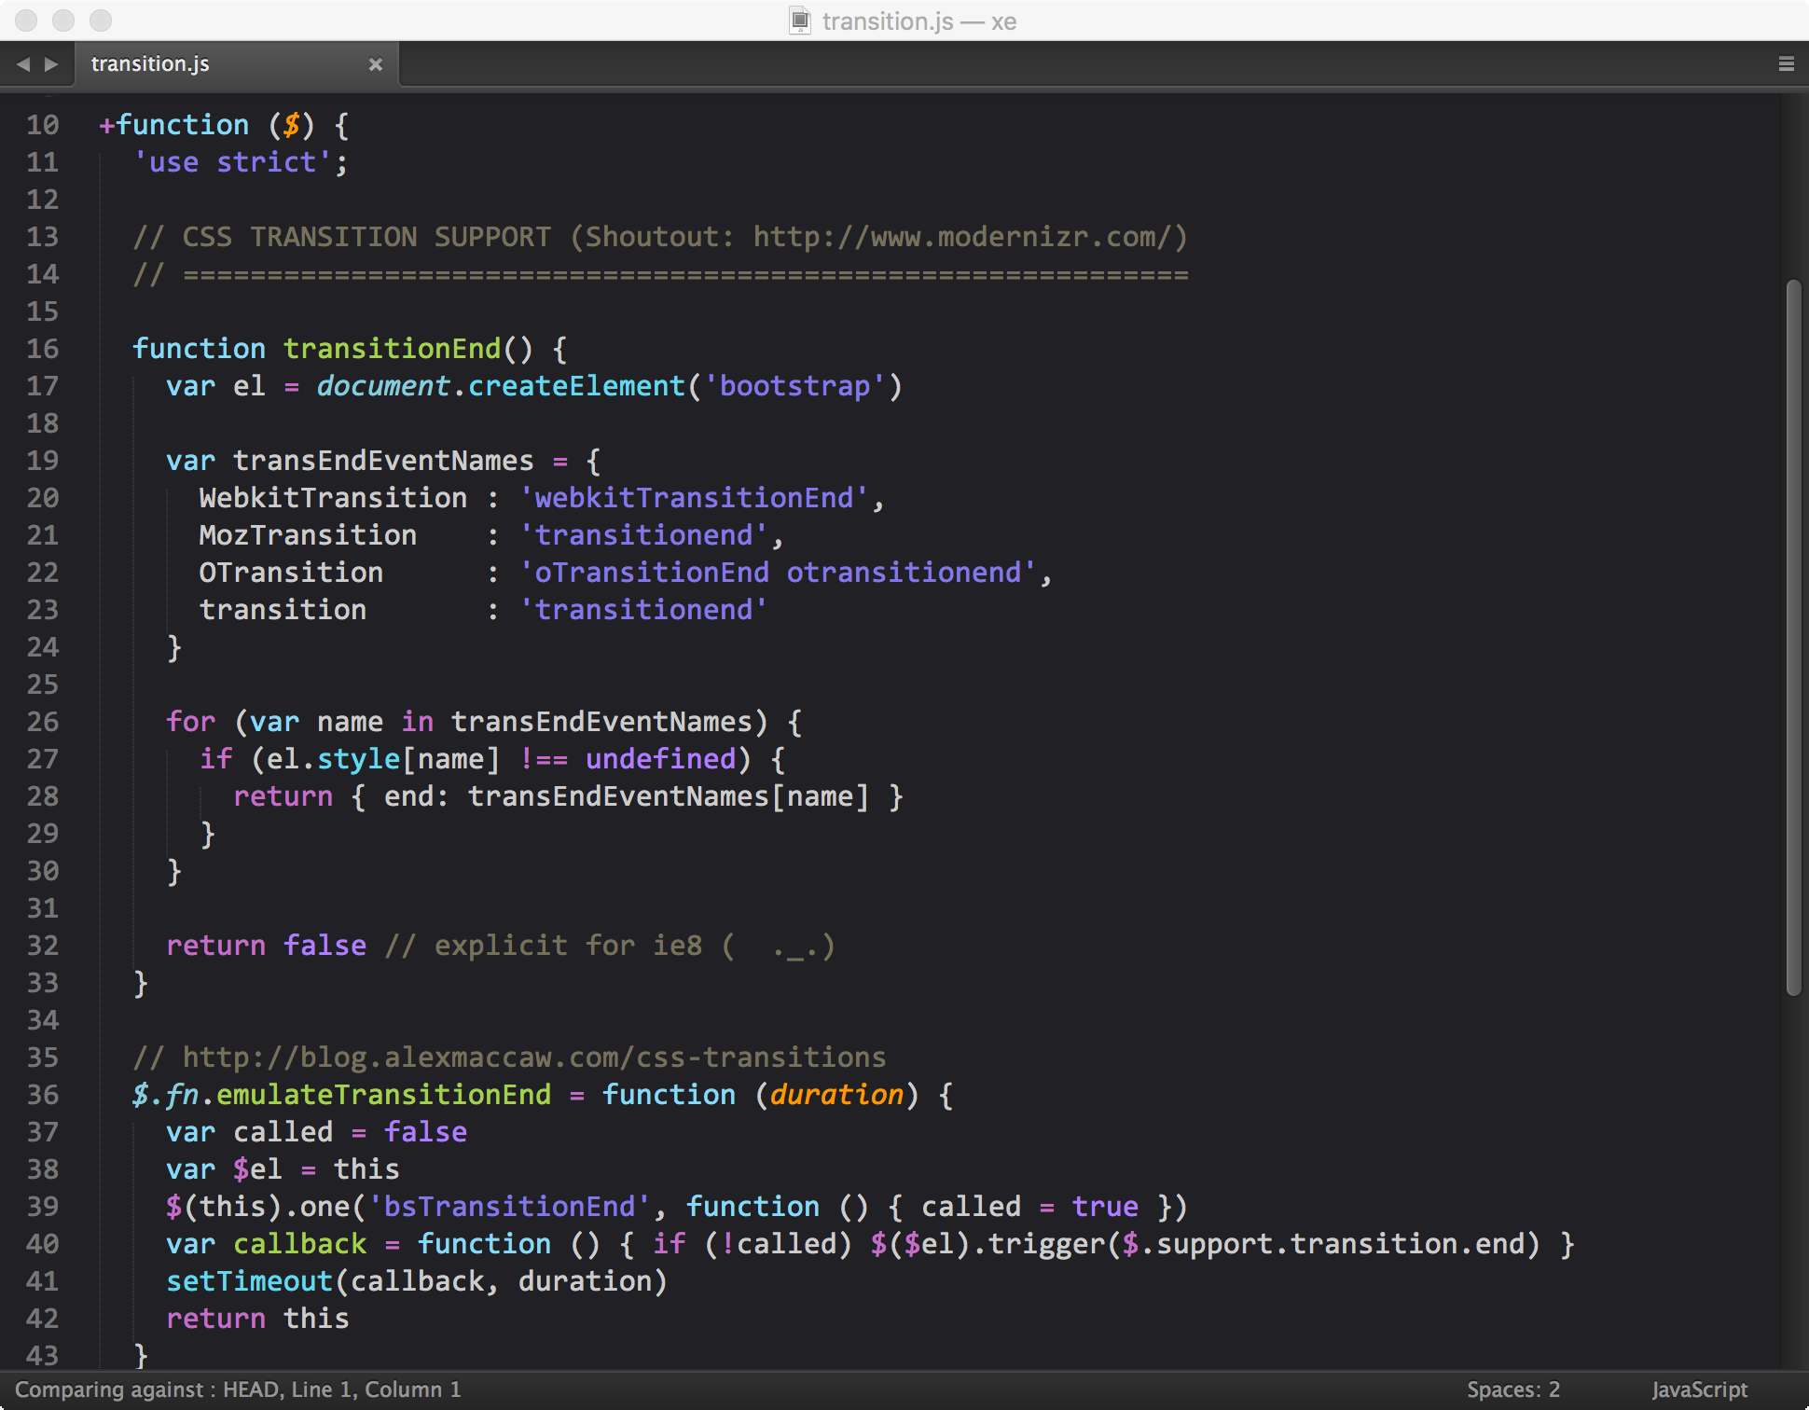
Task: Open the Spaces: 2 indentation menu
Action: (1513, 1389)
